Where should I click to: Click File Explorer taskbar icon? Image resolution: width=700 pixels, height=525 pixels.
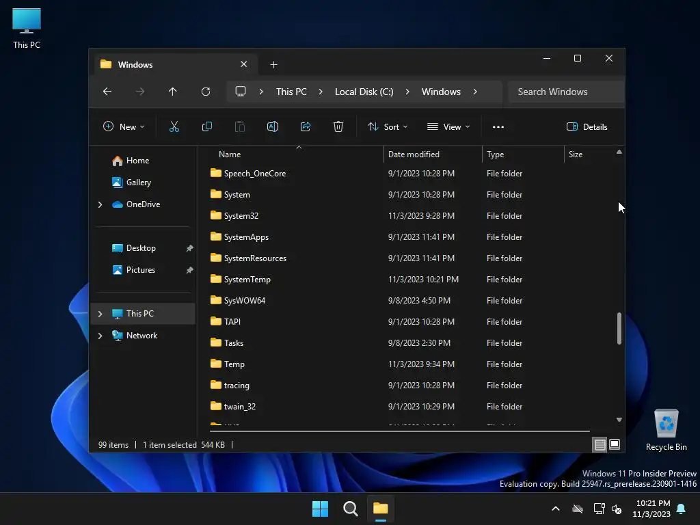380,509
